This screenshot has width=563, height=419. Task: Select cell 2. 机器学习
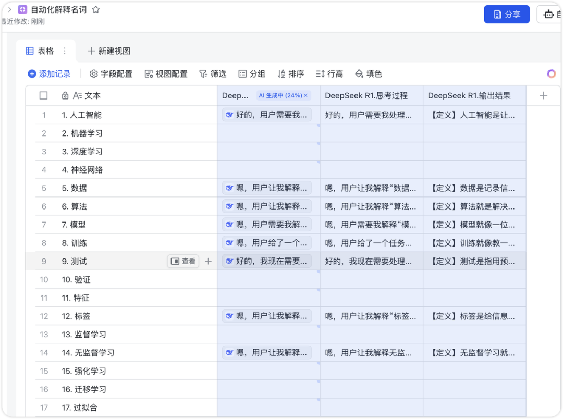tap(137, 133)
